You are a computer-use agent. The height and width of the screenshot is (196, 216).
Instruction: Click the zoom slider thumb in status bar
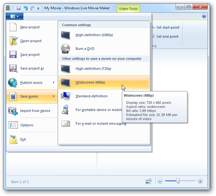pos(178,181)
